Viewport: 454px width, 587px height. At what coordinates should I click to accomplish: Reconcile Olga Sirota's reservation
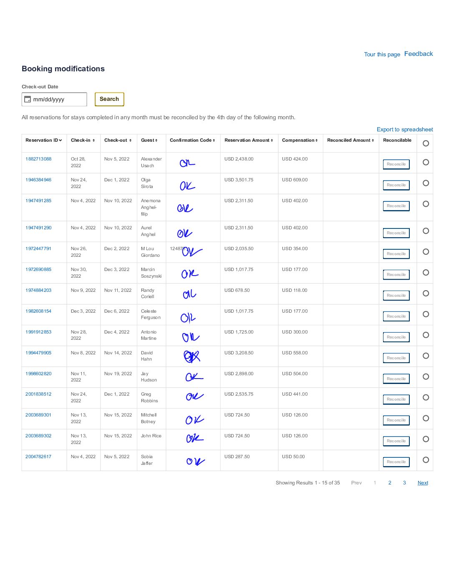click(x=396, y=185)
